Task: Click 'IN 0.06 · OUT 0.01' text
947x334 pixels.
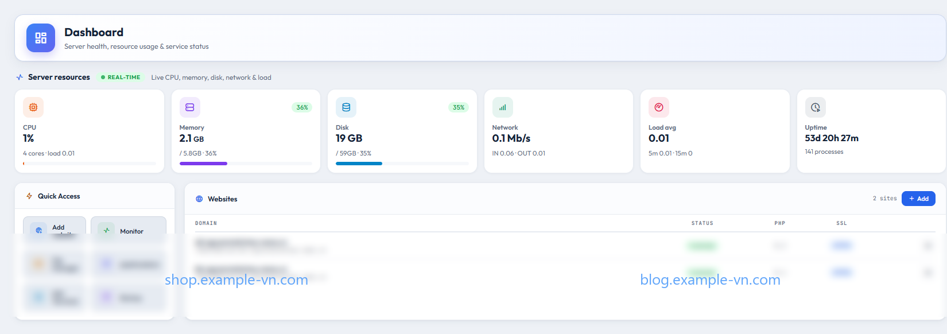Action: pos(519,153)
